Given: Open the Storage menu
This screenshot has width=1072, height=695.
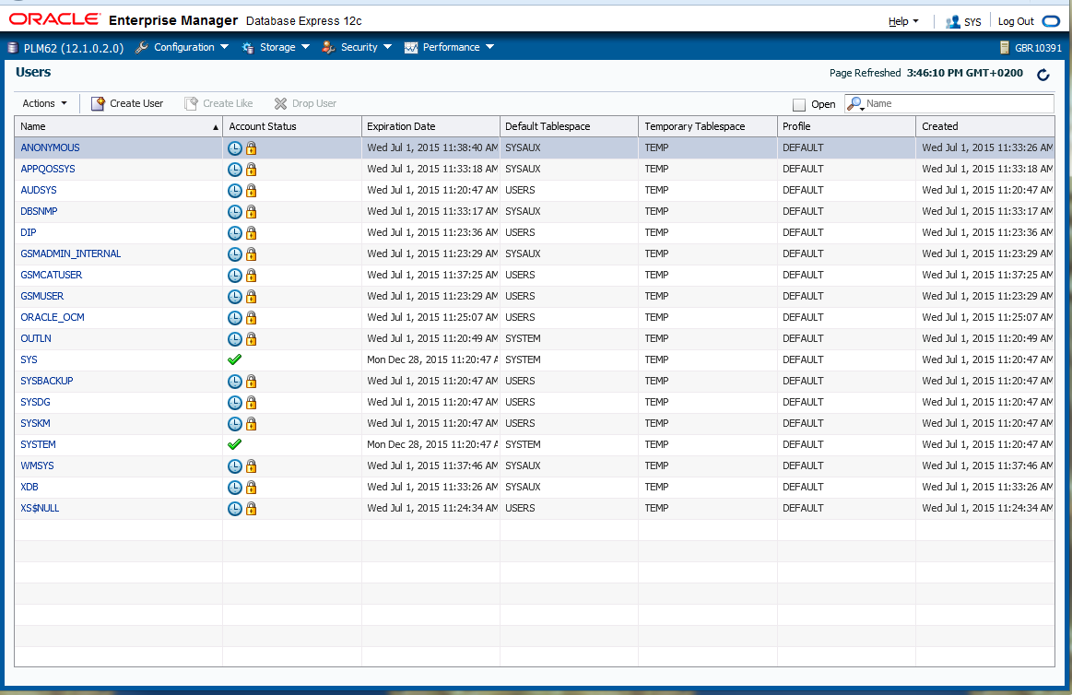Looking at the screenshot, I should 276,47.
